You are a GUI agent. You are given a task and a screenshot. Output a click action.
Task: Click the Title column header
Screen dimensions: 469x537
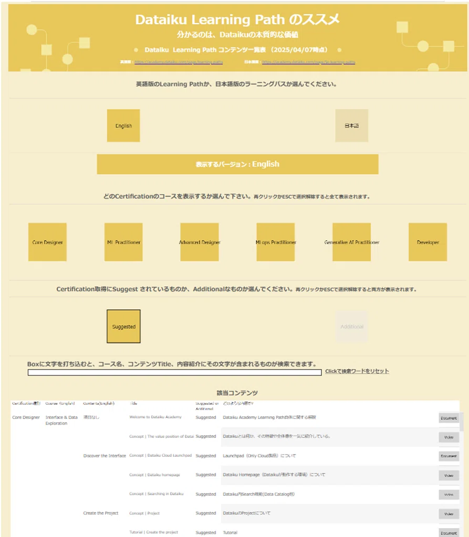tap(133, 403)
